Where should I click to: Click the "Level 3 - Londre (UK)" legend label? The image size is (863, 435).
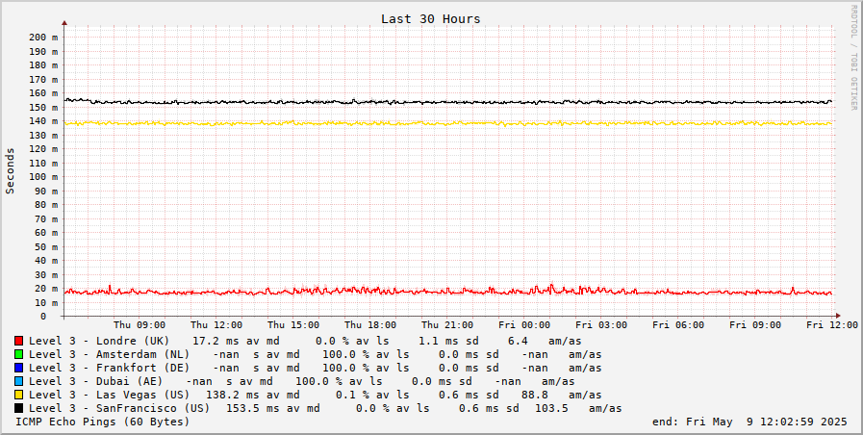99,341
